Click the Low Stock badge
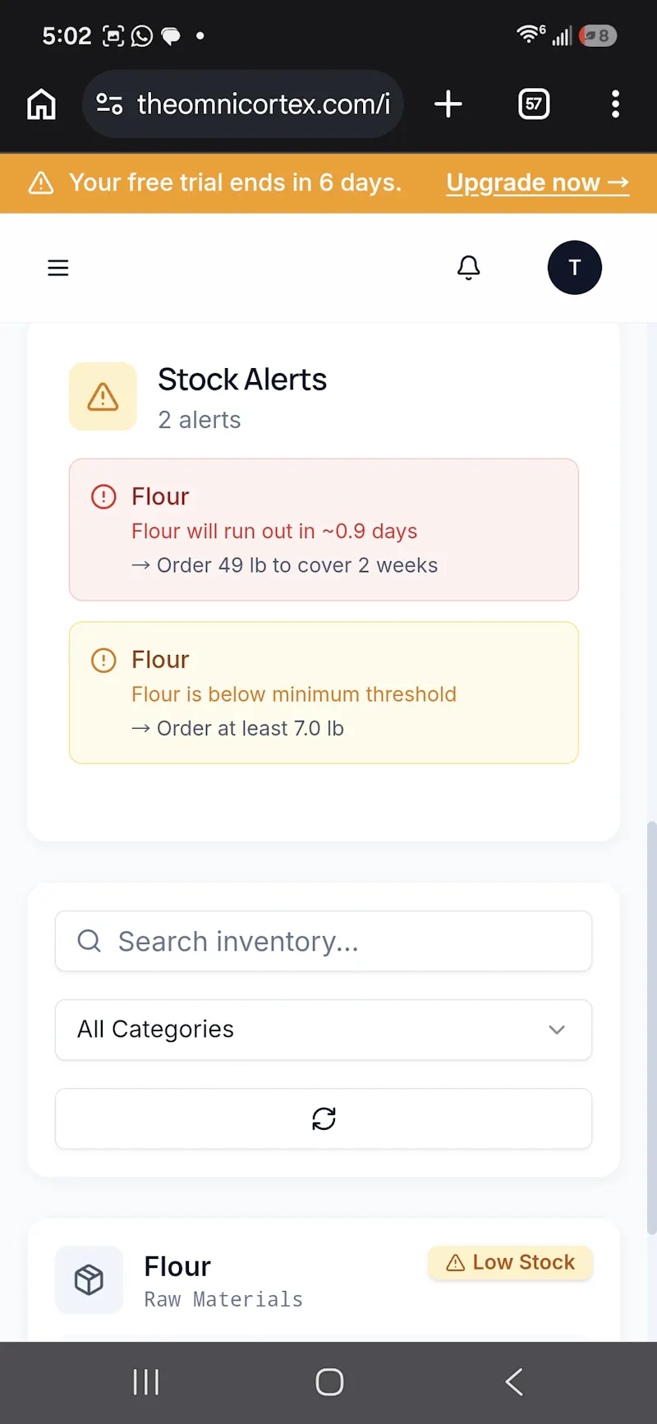Image resolution: width=657 pixels, height=1424 pixels. (x=510, y=1263)
